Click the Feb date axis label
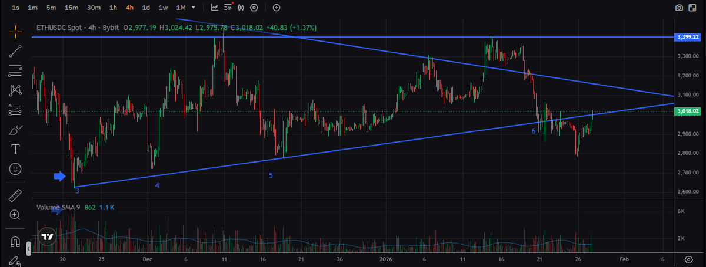 pyautogui.click(x=625, y=259)
